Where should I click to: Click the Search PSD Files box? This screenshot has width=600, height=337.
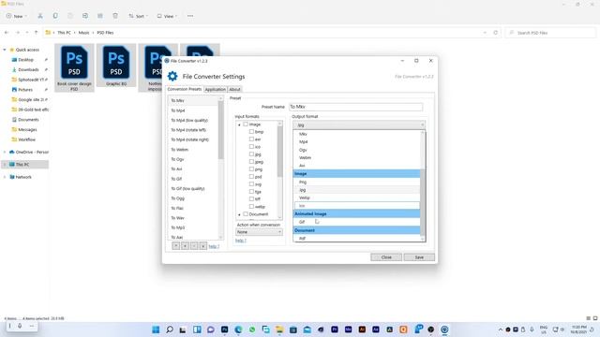pyautogui.click(x=550, y=33)
